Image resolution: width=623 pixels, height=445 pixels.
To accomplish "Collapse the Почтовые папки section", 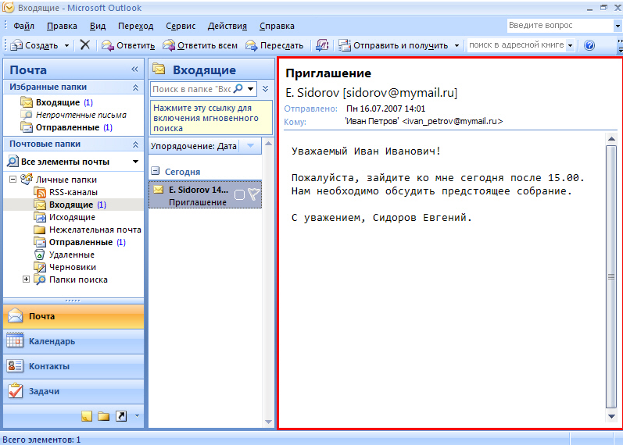I will (x=135, y=144).
